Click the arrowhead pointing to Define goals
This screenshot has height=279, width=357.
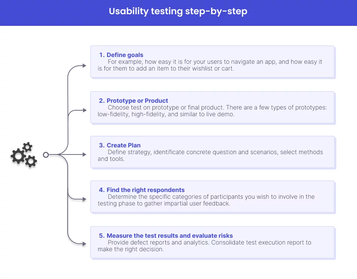pos(84,66)
